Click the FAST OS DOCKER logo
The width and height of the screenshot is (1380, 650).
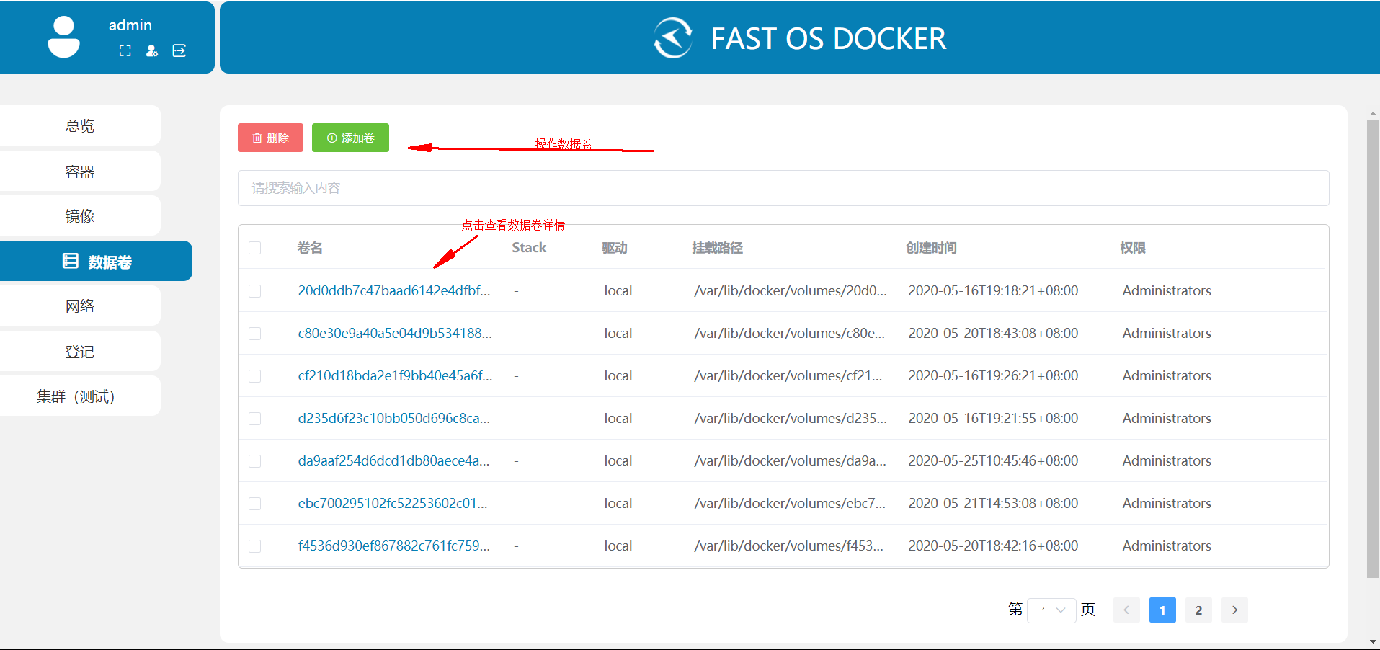(x=673, y=38)
